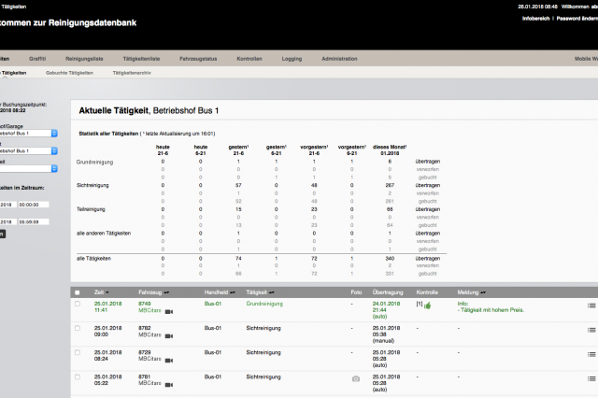Screen dimensions: 598x398
Task: Open the Fahrzeugstatus menu
Action: (x=198, y=59)
